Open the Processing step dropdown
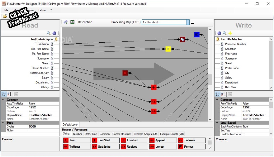 pyautogui.click(x=188, y=22)
